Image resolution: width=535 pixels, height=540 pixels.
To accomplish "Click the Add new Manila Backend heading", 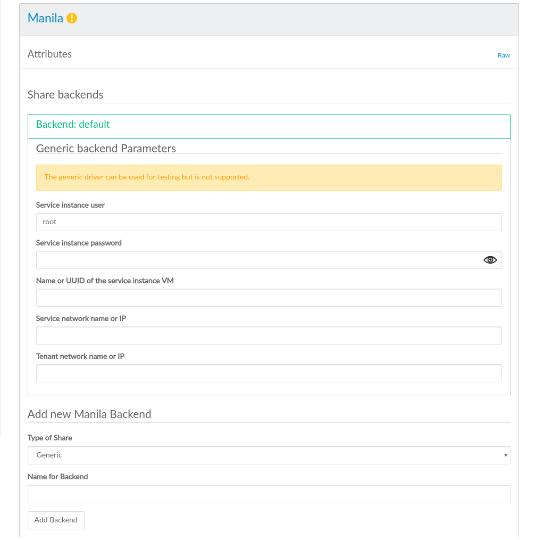I will click(x=89, y=414).
